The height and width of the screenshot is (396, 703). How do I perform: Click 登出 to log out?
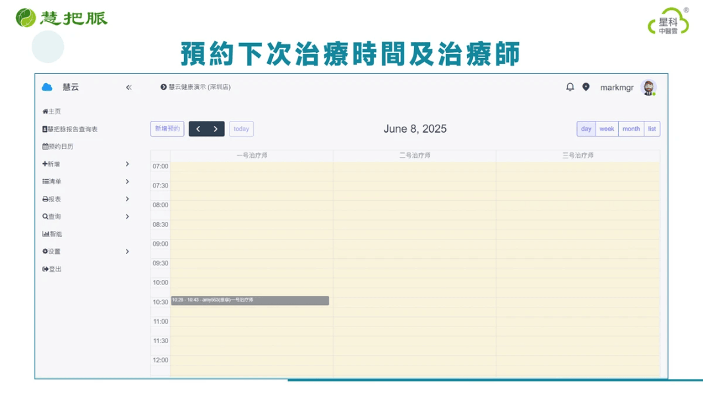pos(52,269)
